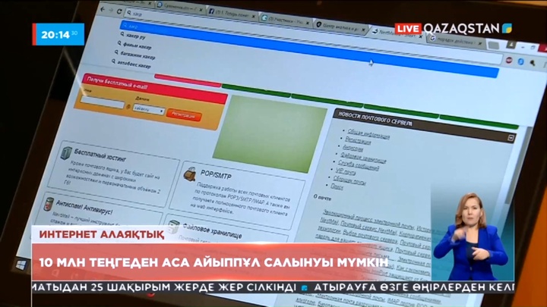Click the browser address bar
This screenshot has height=307, width=547.
314,35
